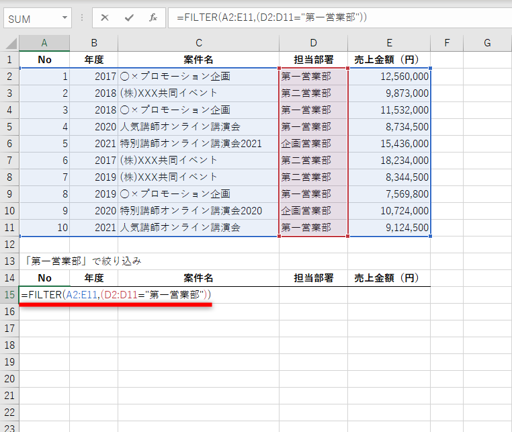Click '○×プロモーション企画' in row 9
This screenshot has width=512, height=432.
(198, 194)
